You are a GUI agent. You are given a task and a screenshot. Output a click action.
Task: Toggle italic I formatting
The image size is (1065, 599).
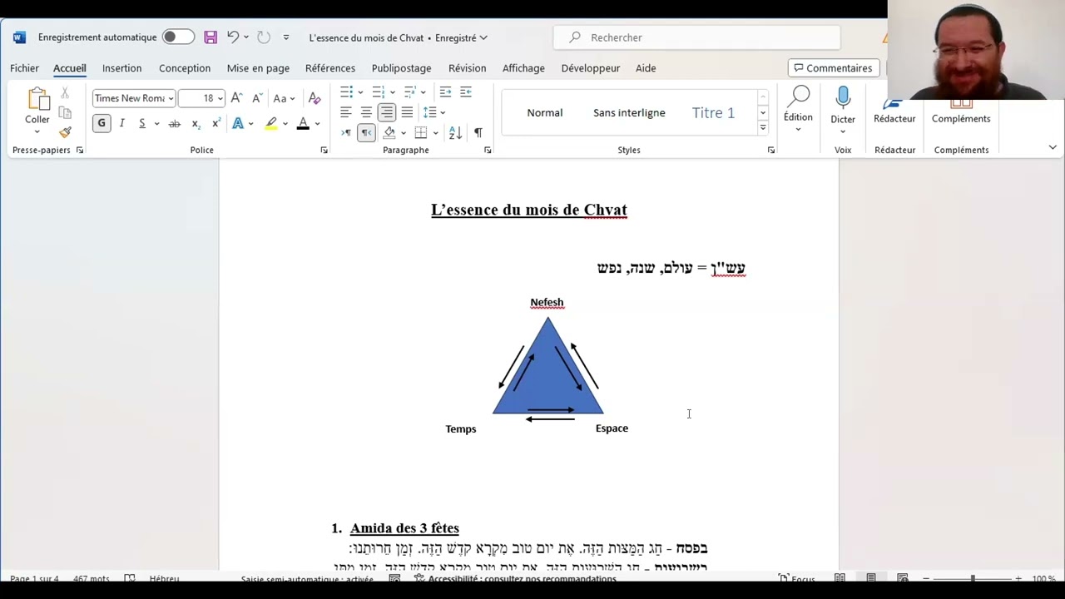tap(121, 123)
